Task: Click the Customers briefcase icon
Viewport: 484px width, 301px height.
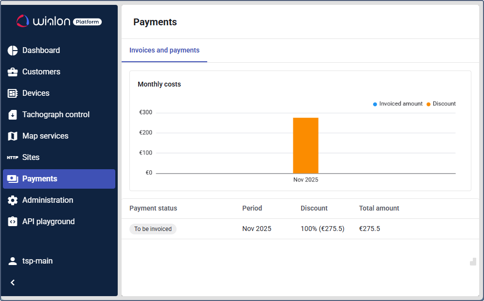Action: [13, 72]
